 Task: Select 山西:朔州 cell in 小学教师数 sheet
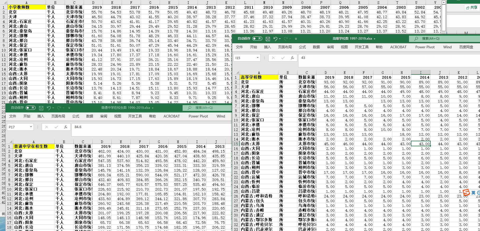pyautogui.click(x=26, y=97)
